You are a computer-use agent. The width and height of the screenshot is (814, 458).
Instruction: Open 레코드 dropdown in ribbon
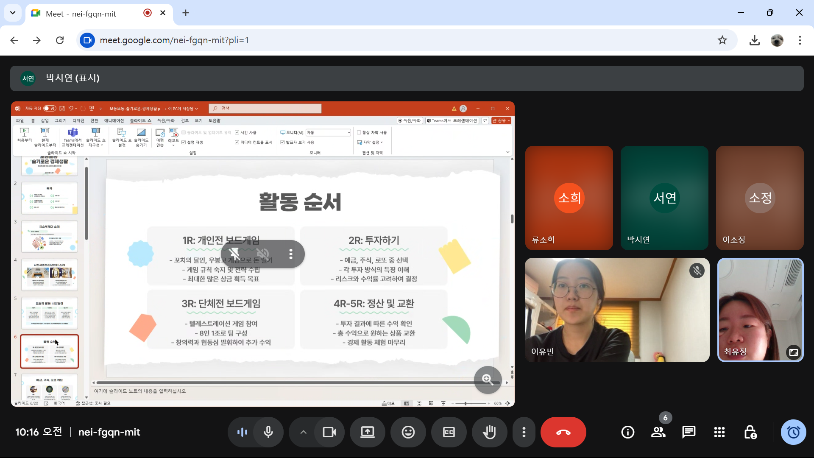173,137
